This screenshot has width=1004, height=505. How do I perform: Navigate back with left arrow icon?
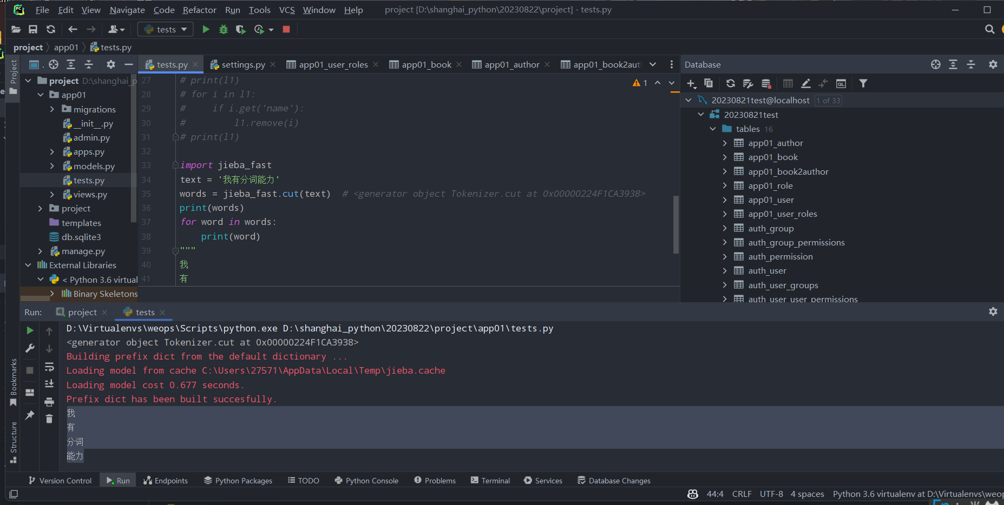(73, 29)
